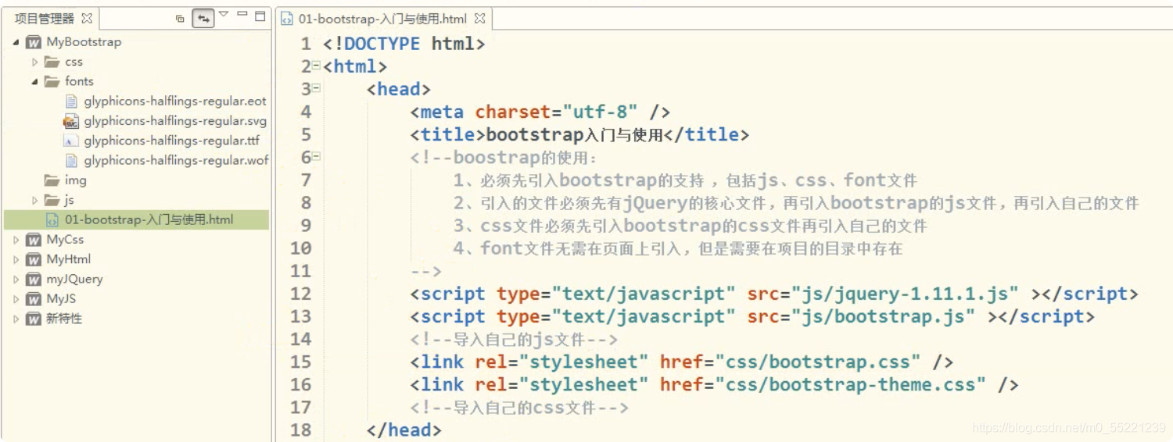
Task: Select the MyBootstrap project name
Action: [x=84, y=42]
